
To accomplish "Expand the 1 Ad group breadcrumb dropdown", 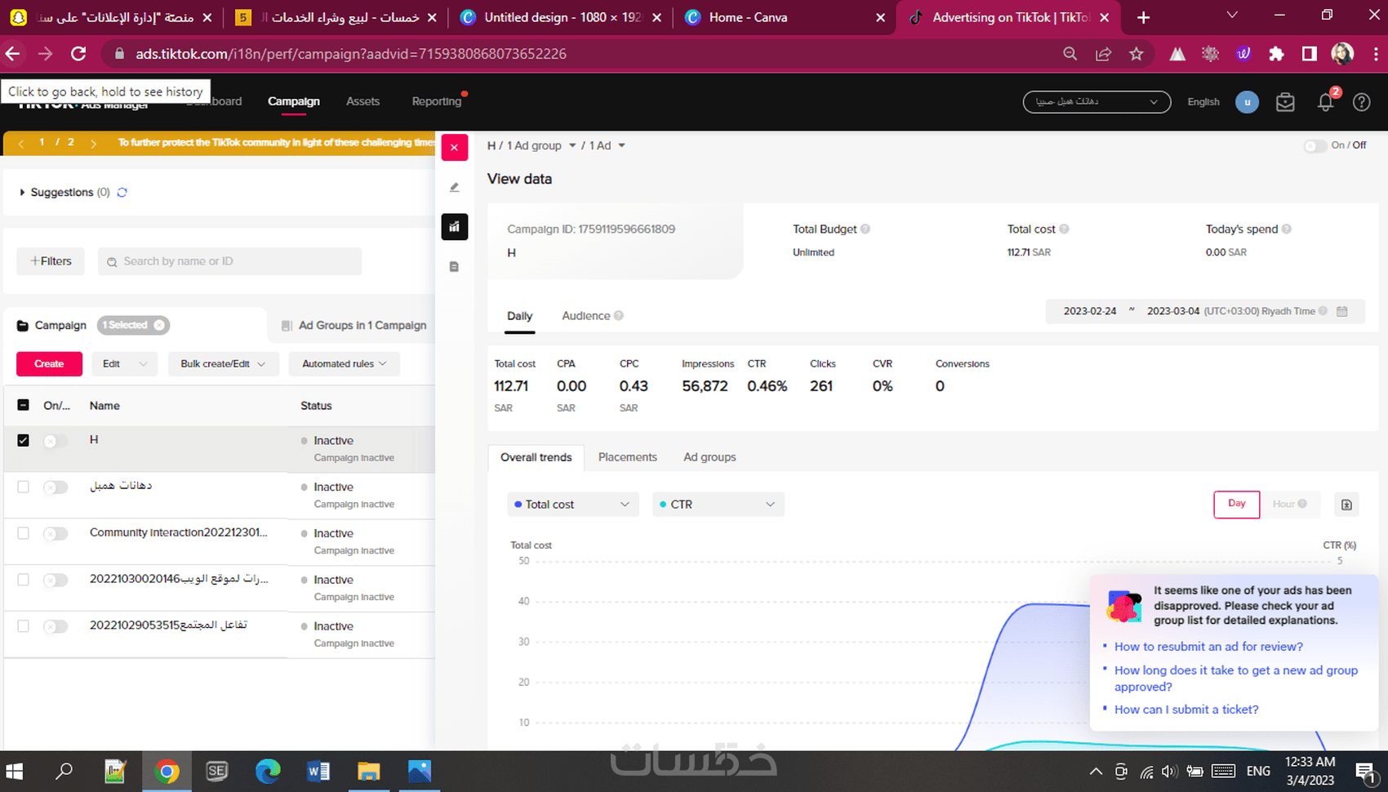I will coord(572,146).
